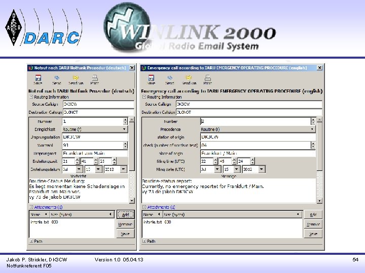Adjust filing time hour spinner
The height and width of the screenshot is (273, 365).
pos(215,161)
